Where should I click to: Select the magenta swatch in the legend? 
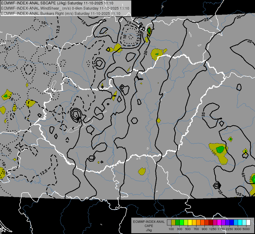(219, 222)
